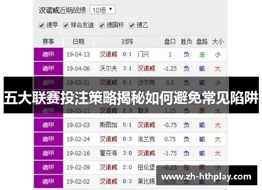262x190 pixels.
Task: Click the 盘路 column header
Action: (x=202, y=41)
